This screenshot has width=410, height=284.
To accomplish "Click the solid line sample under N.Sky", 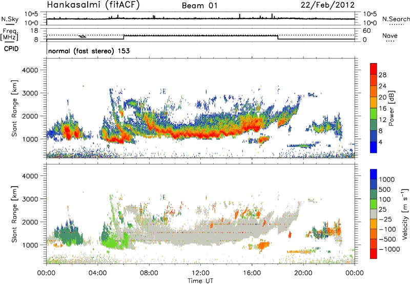I will [x=10, y=25].
